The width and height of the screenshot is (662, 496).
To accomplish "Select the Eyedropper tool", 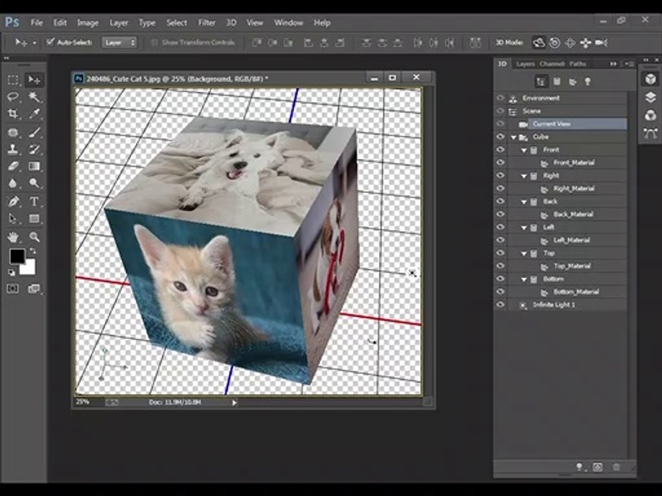I will (34, 114).
